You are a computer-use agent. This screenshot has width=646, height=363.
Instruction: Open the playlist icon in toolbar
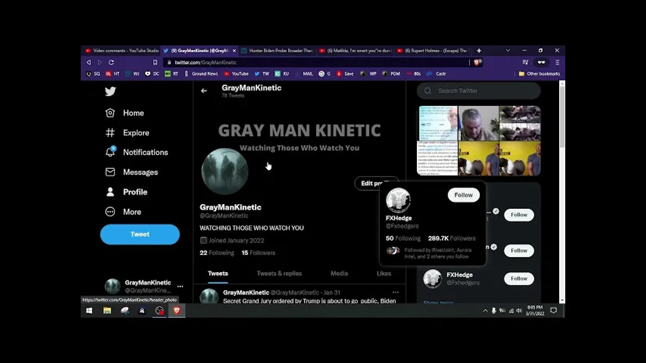[525, 63]
